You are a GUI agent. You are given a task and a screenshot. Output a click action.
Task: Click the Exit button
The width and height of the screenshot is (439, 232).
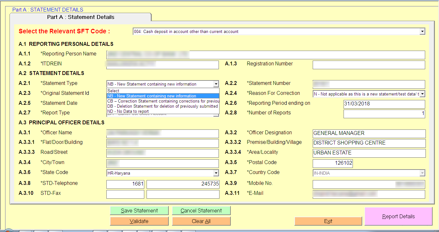coord(328,221)
